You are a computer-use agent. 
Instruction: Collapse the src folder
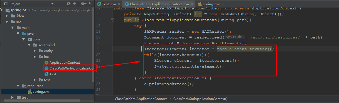(x=7, y=22)
